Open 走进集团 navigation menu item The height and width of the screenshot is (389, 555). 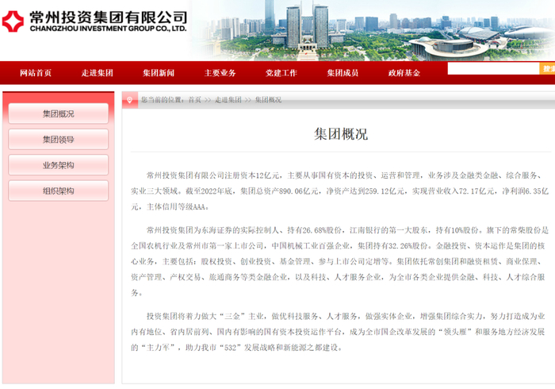(x=97, y=73)
